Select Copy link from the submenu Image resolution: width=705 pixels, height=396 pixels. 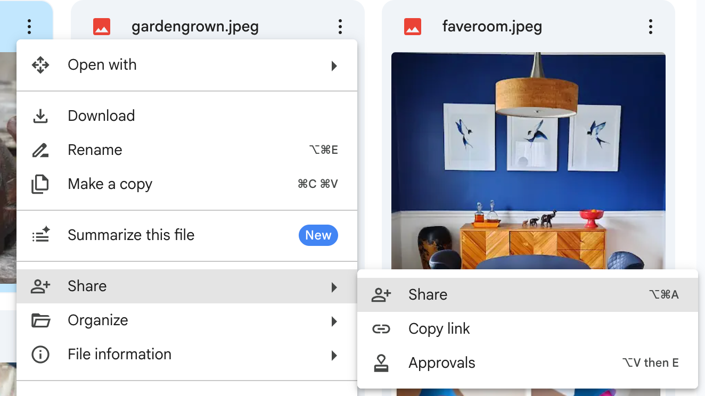coord(439,329)
